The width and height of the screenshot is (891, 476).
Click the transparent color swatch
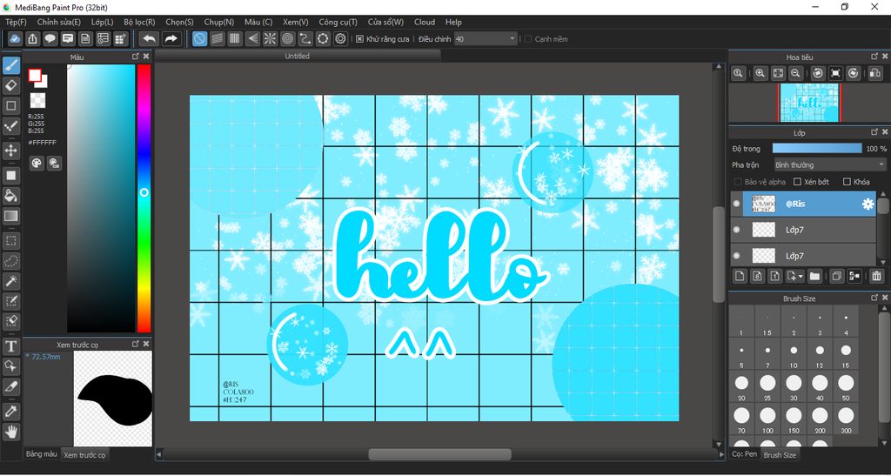click(x=37, y=101)
